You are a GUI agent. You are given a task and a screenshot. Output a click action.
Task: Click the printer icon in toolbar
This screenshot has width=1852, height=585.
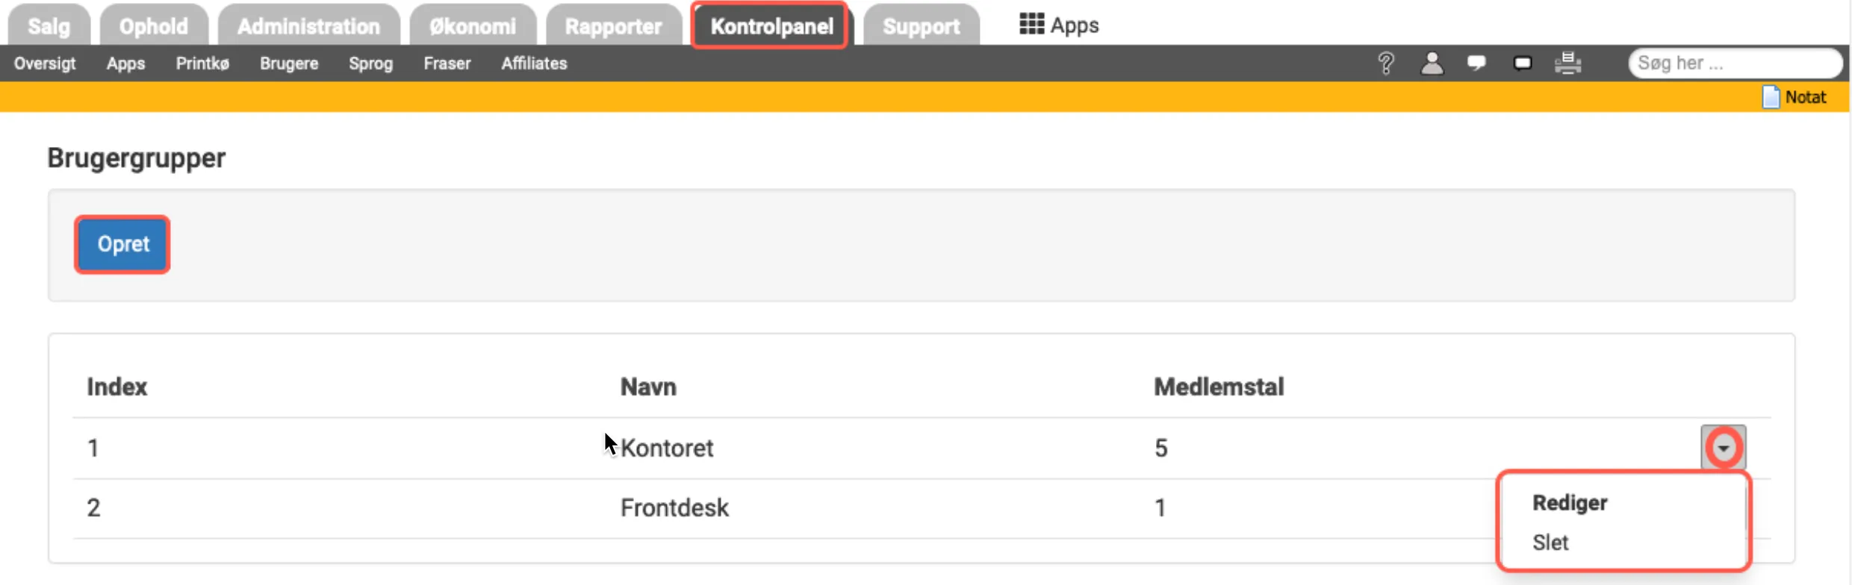coord(1568,63)
